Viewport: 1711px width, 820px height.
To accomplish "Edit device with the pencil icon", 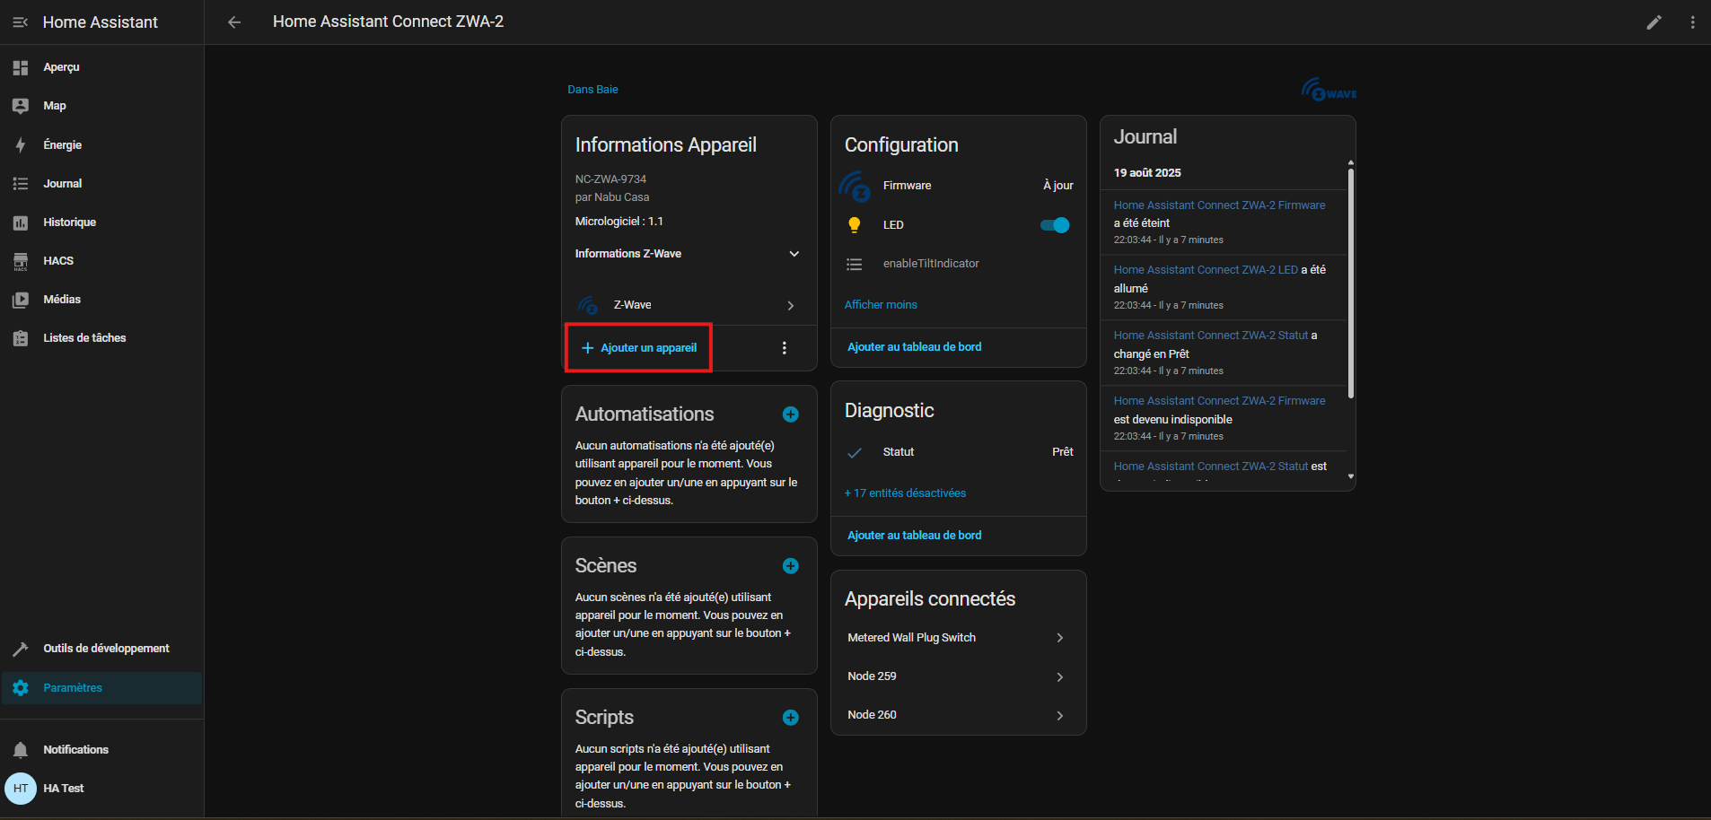I will coord(1654,22).
